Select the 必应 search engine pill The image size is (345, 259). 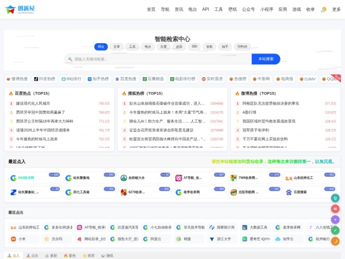point(179,47)
